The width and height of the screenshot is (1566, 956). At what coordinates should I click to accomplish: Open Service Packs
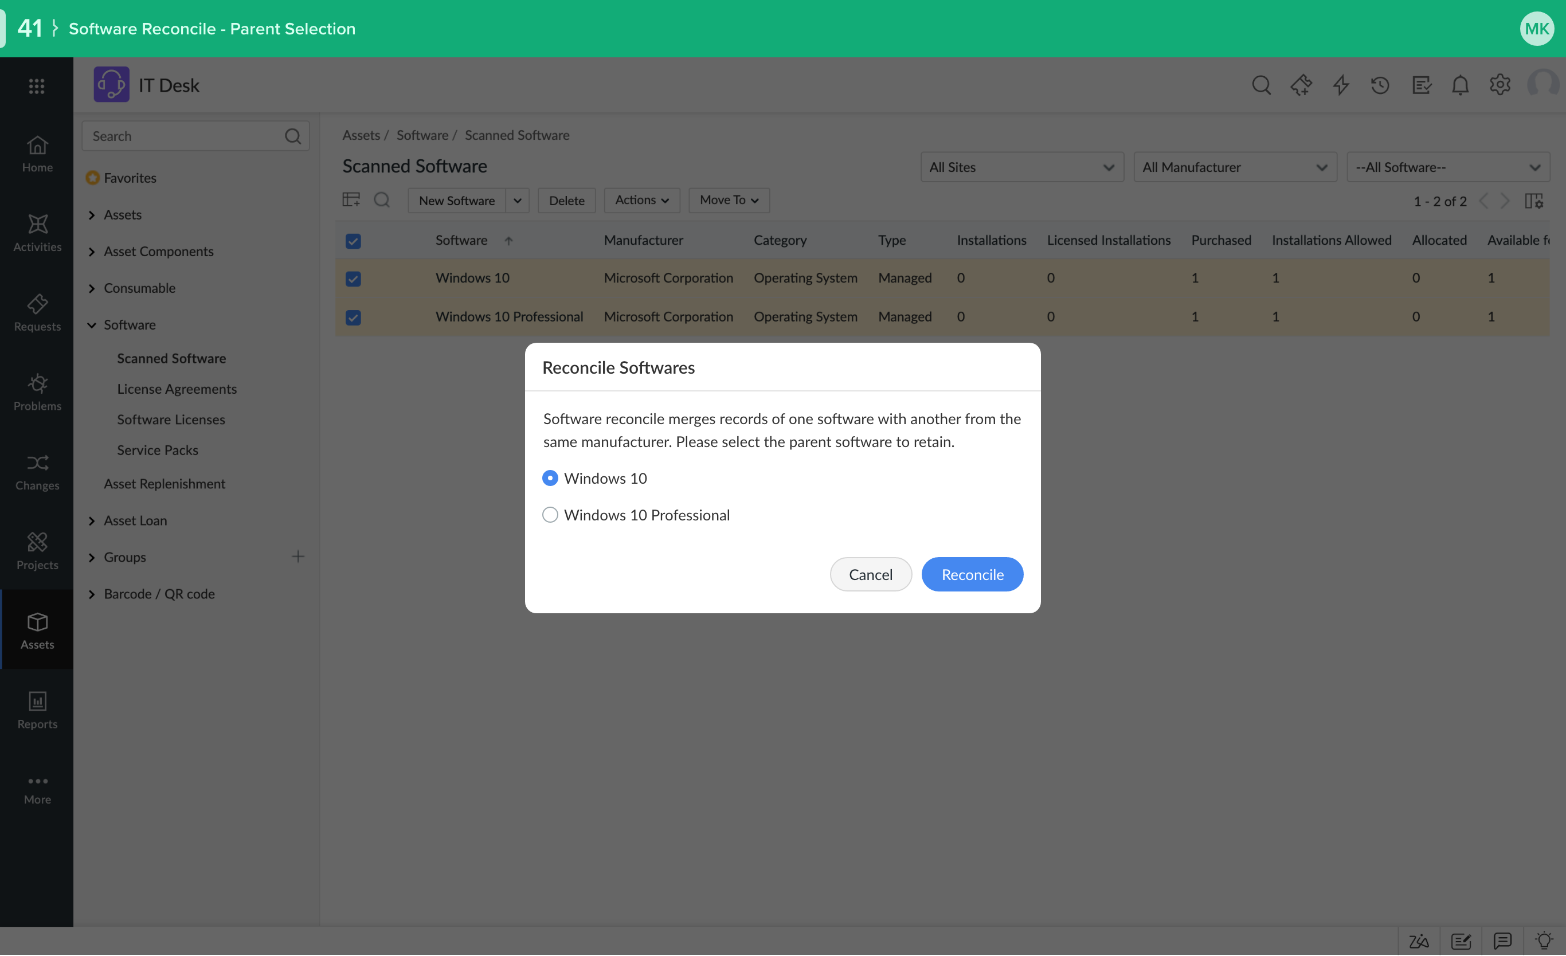pyautogui.click(x=158, y=450)
